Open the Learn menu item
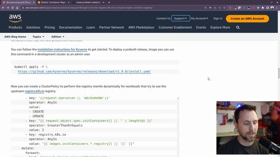The image size is (280, 157). 91,27
